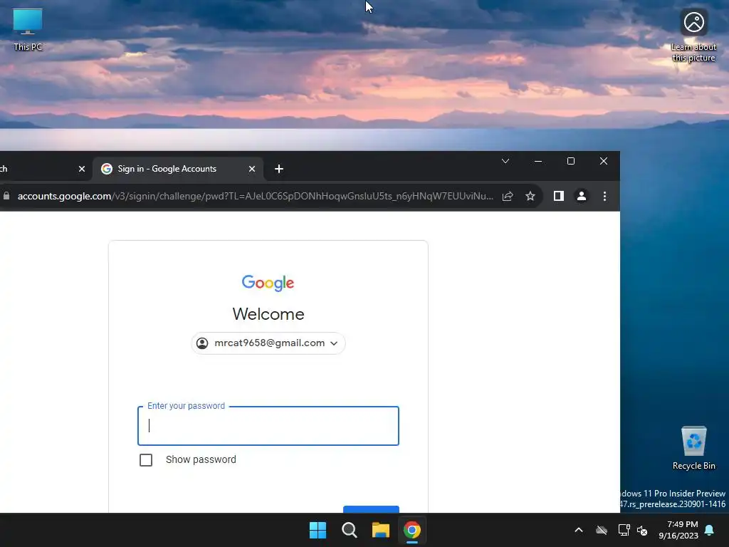This screenshot has height=547, width=729.
Task: Toggle Chrome side panel
Action: (558, 197)
